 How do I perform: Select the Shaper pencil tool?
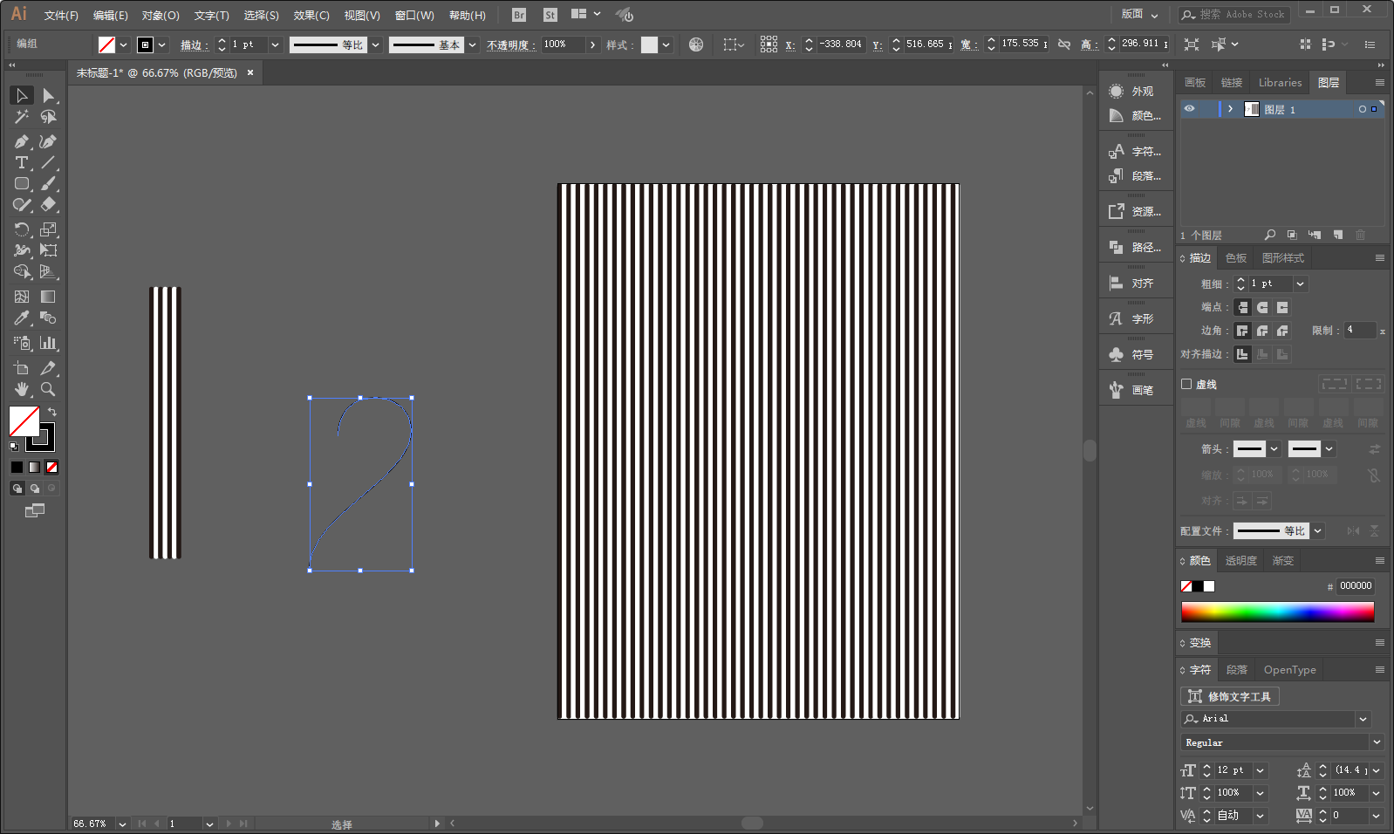[22, 204]
